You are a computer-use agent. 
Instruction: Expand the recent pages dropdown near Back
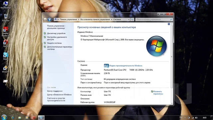click(53, 20)
